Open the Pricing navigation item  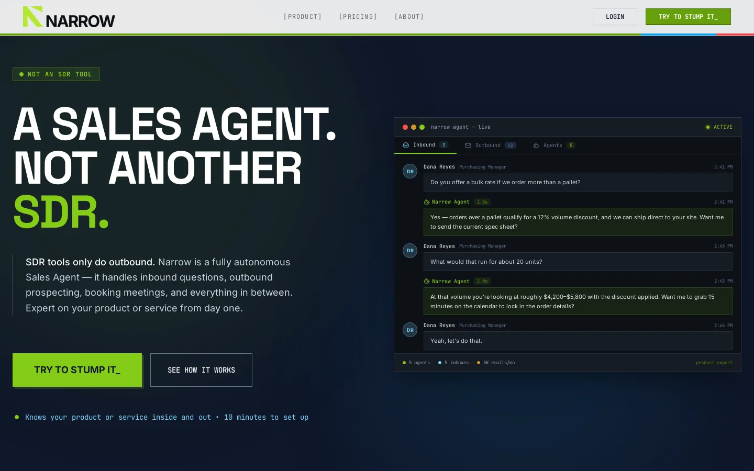(x=358, y=17)
